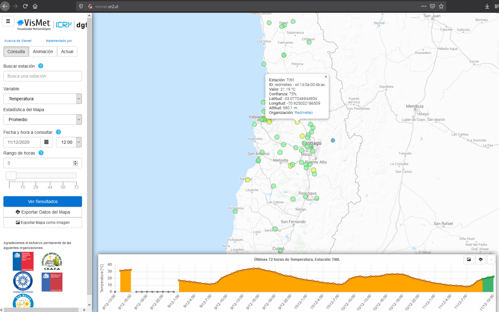Export chart as image using picture icon
Image resolution: width=499 pixels, height=312 pixels.
(x=469, y=259)
